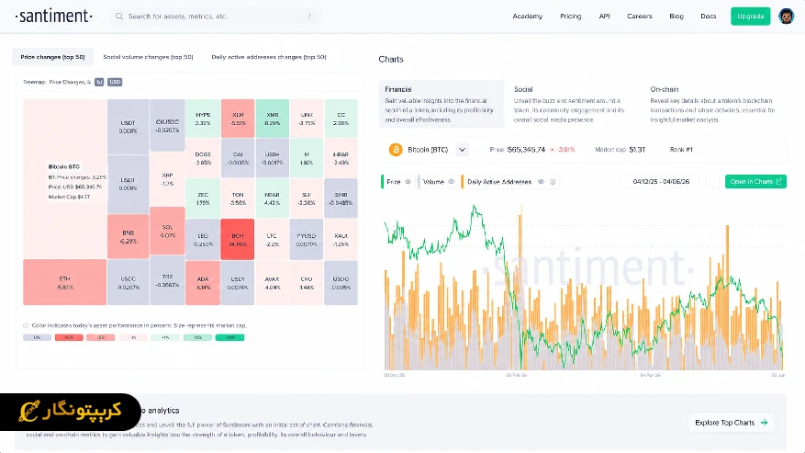Toggle Daily Active Addresses visibility eye
This screenshot has height=453, width=805.
click(541, 182)
